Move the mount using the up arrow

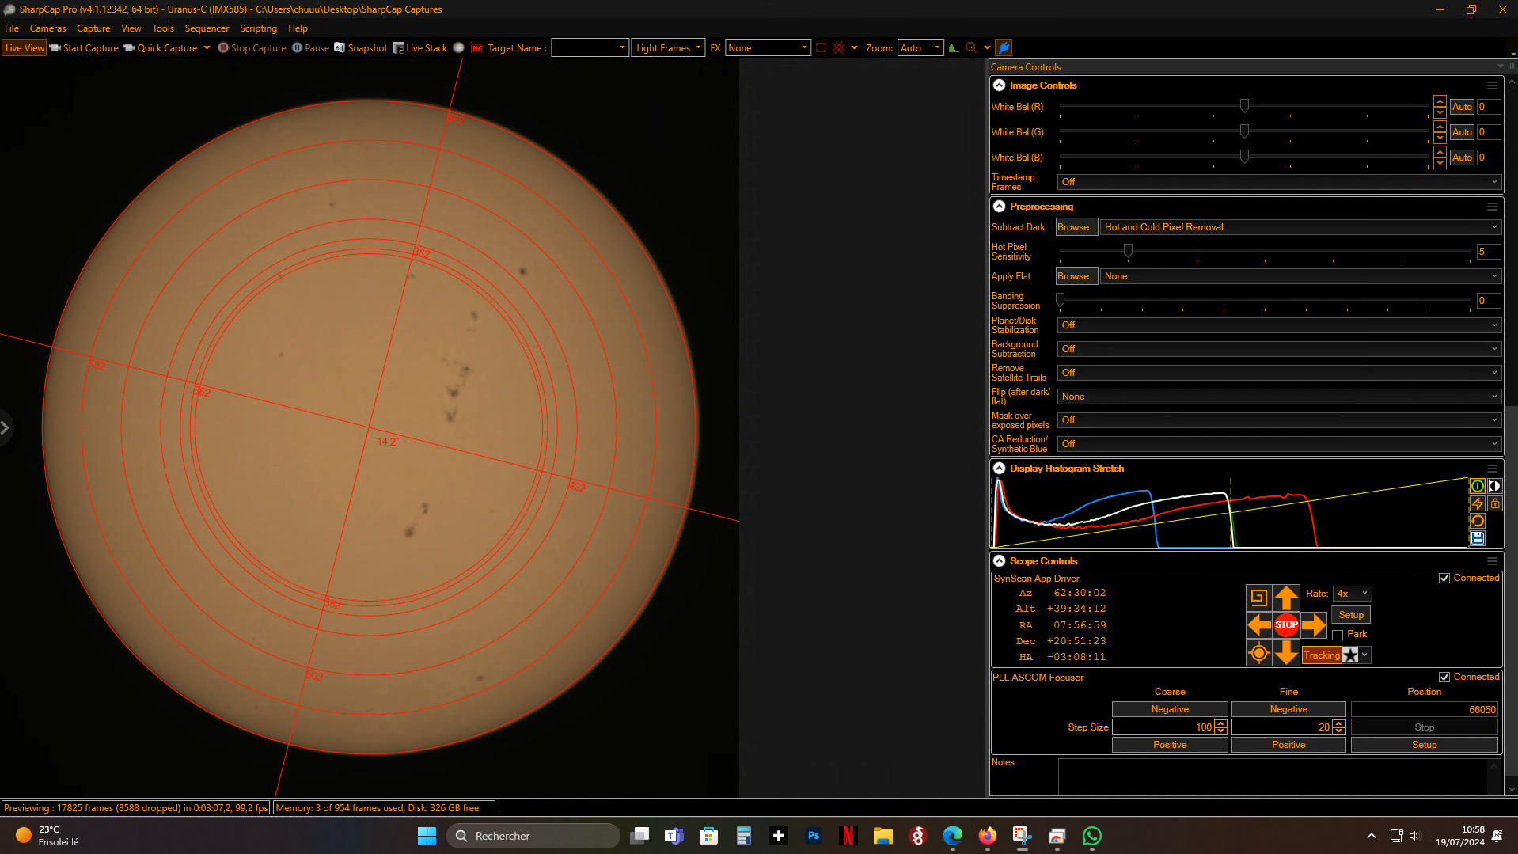1286,598
